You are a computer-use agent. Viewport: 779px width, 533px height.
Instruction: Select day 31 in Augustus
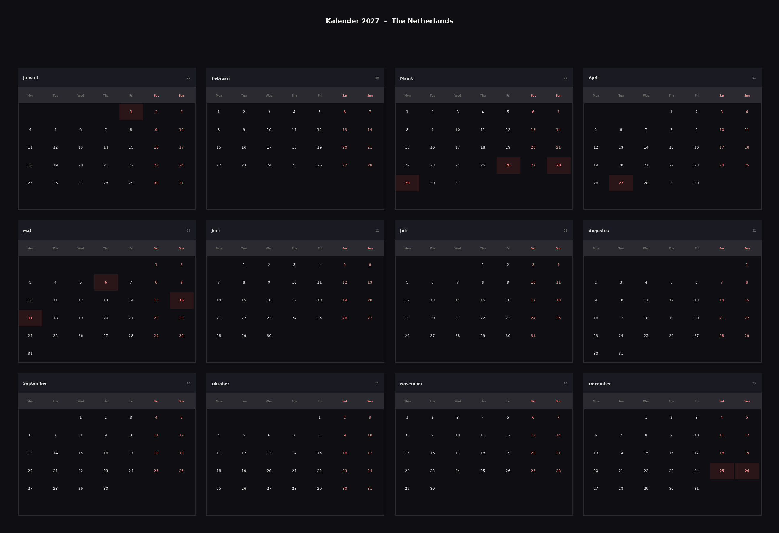621,354
